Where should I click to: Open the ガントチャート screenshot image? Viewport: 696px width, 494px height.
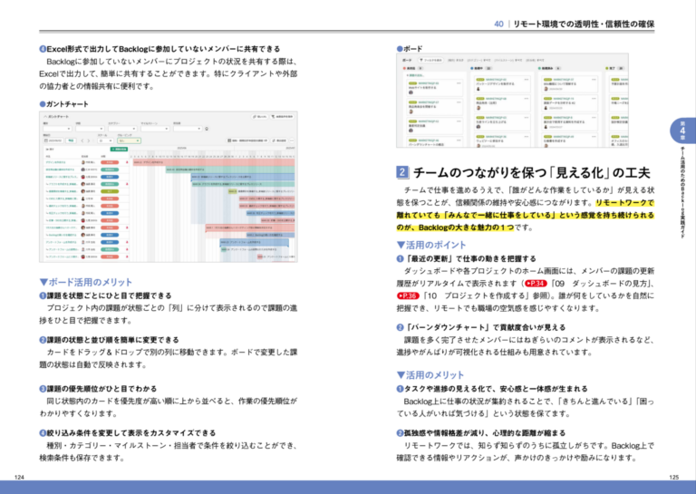pyautogui.click(x=169, y=187)
